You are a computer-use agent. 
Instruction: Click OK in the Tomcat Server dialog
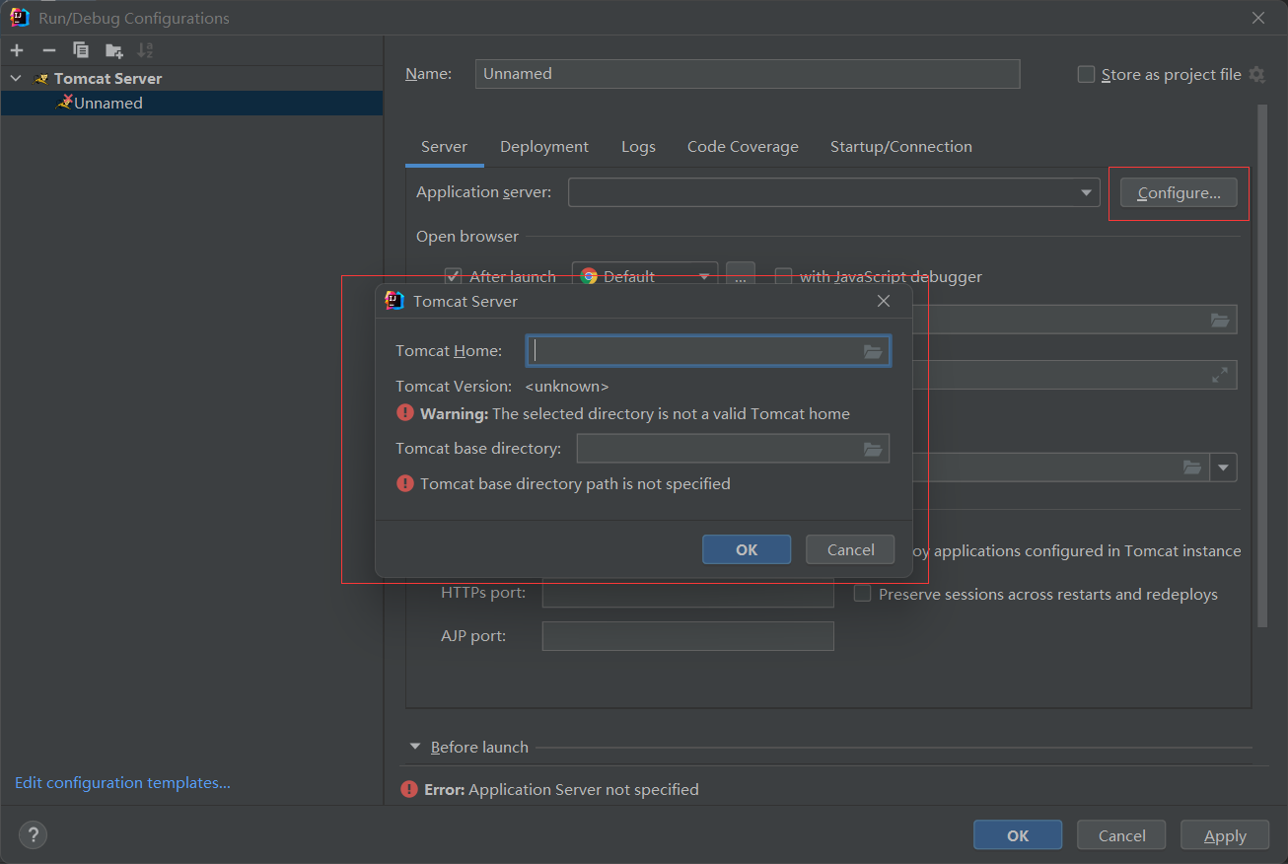point(747,549)
